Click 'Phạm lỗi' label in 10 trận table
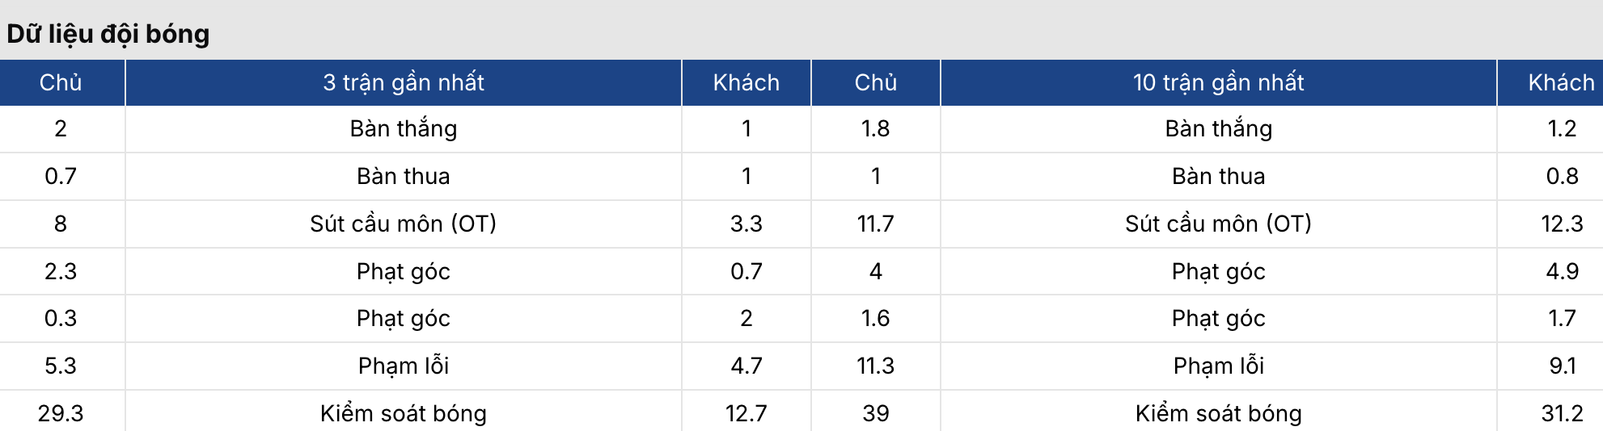1603x431 pixels. coord(1218,366)
